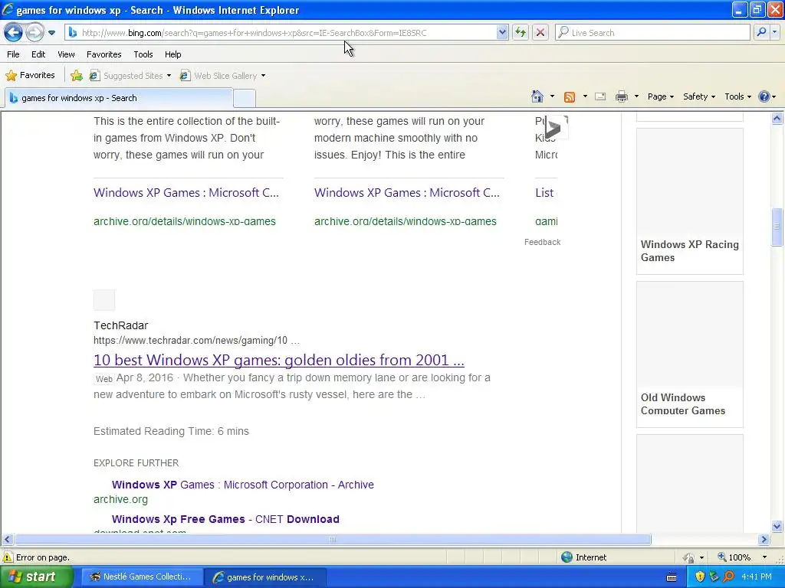785x588 pixels.
Task: Open the Help menu
Action: tap(172, 54)
